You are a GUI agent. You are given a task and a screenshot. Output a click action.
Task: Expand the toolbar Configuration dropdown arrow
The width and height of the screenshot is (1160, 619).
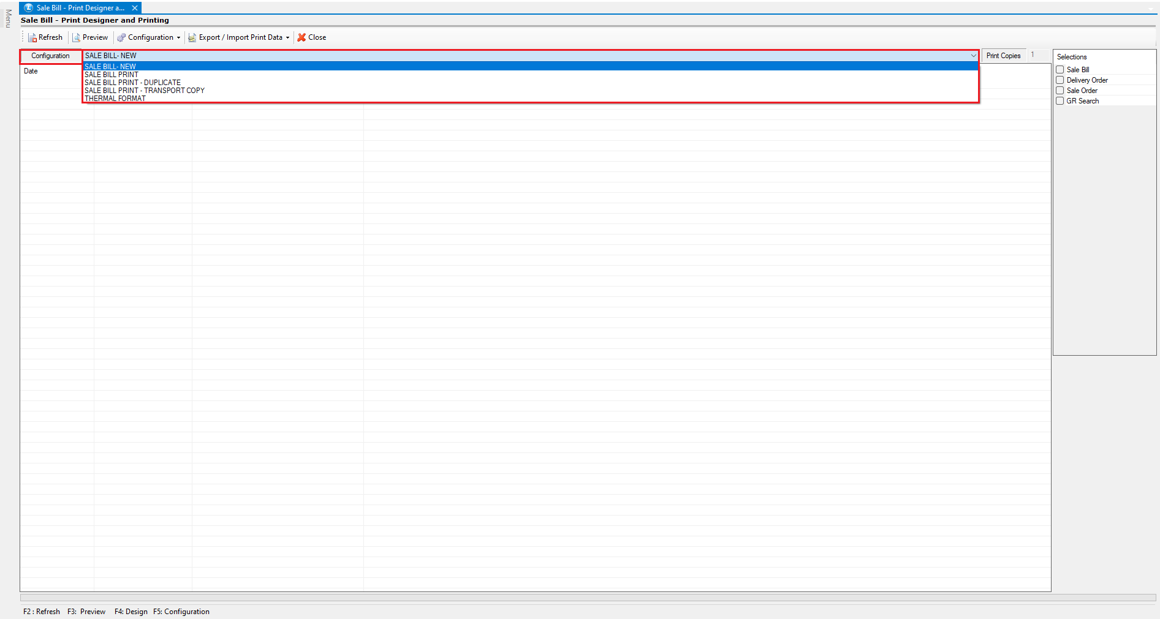click(178, 38)
